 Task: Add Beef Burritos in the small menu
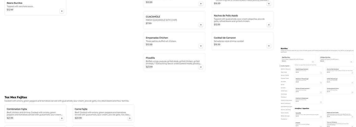313,62
